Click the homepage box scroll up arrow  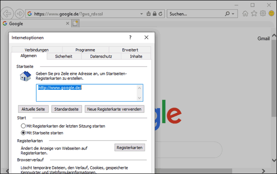tap(139, 88)
